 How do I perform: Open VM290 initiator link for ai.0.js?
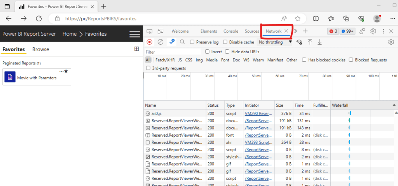click(258, 113)
